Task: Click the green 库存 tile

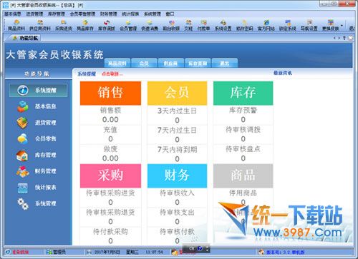Action: tap(243, 93)
